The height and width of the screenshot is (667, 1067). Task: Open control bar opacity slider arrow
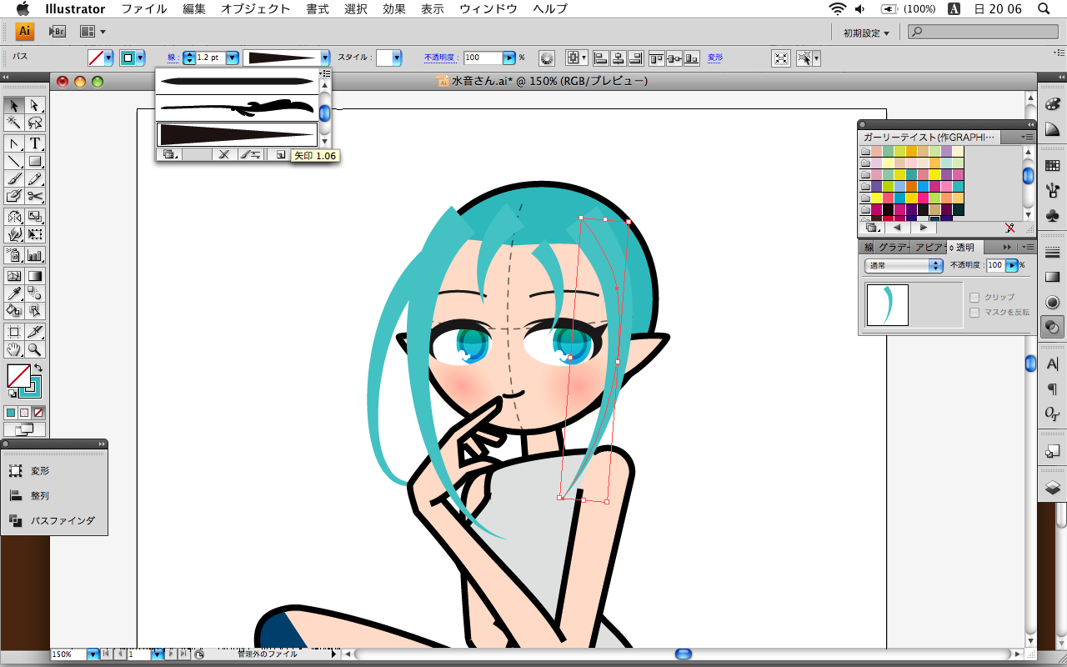[508, 58]
